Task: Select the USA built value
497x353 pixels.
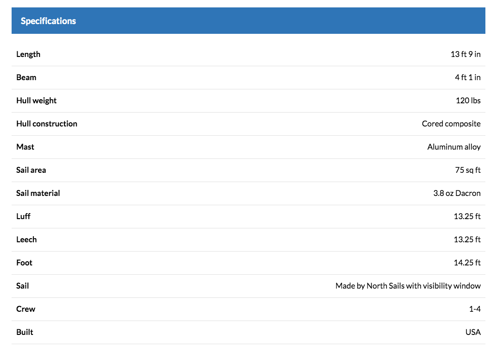Action: click(473, 332)
